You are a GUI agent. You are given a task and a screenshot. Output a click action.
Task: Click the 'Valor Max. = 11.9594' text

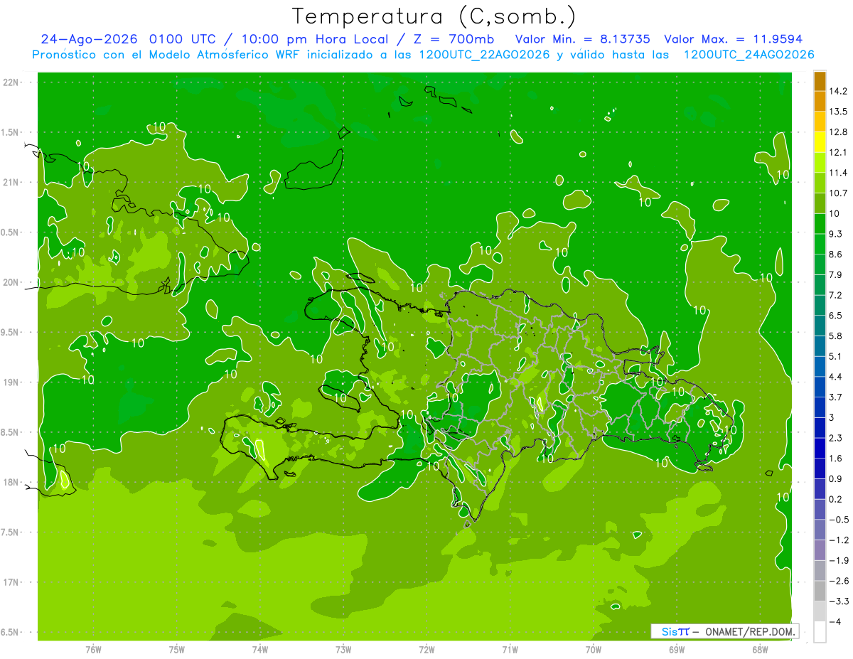pyautogui.click(x=733, y=39)
